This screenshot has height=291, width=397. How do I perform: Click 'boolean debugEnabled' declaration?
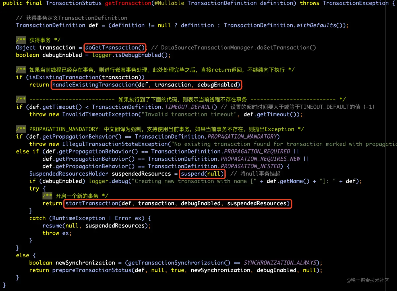pyautogui.click(x=49, y=55)
